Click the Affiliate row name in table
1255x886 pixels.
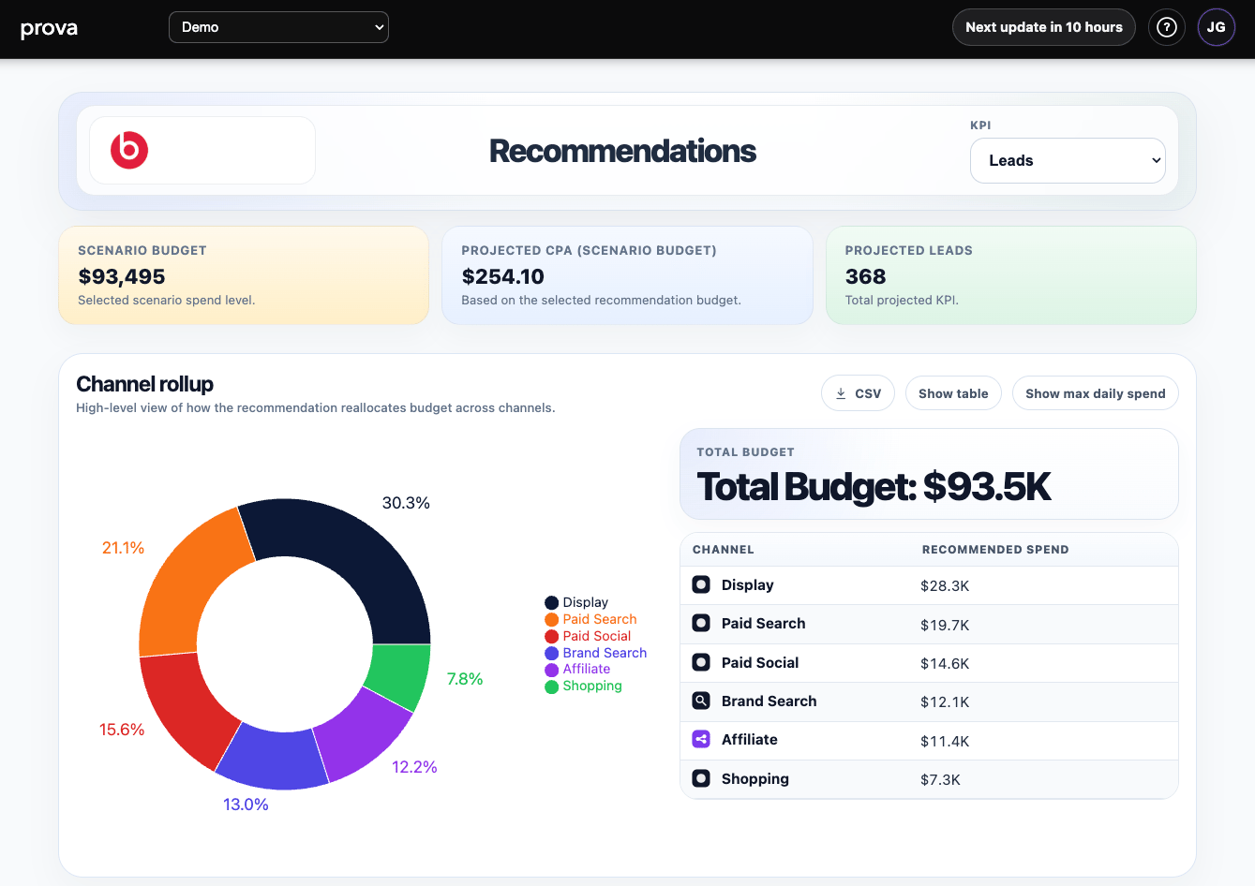[x=750, y=739]
